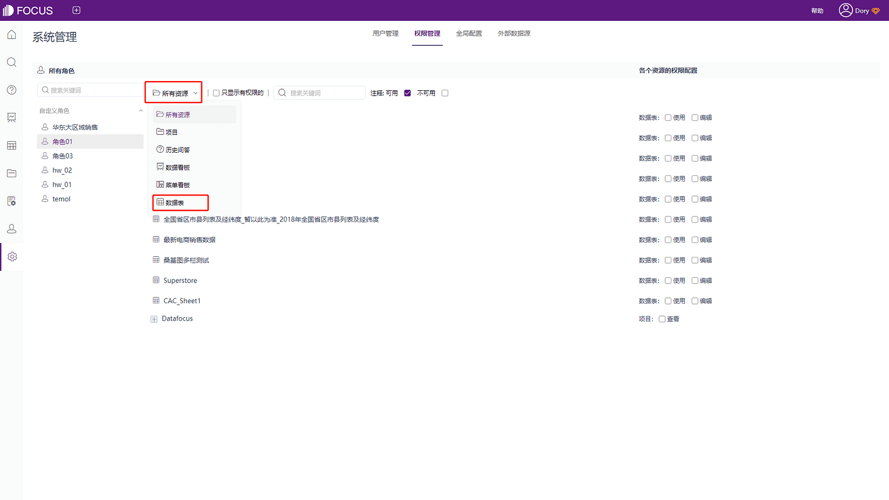Click the magnifier in resource search box
This screenshot has height=500, width=889.
tap(282, 93)
